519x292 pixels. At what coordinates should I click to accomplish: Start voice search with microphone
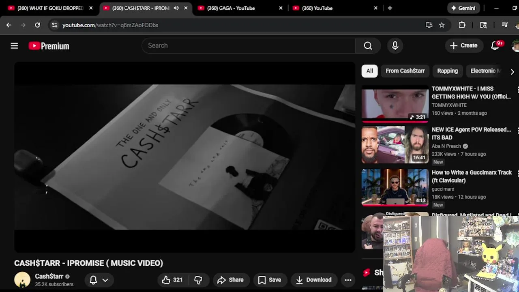click(395, 45)
